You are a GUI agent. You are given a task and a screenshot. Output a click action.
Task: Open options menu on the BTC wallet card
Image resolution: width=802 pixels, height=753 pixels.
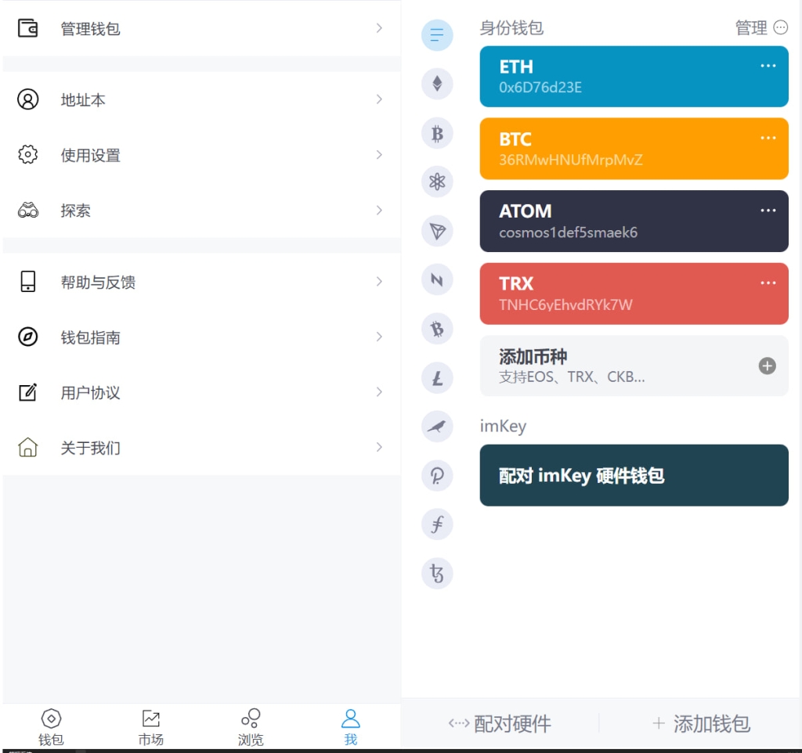click(768, 138)
